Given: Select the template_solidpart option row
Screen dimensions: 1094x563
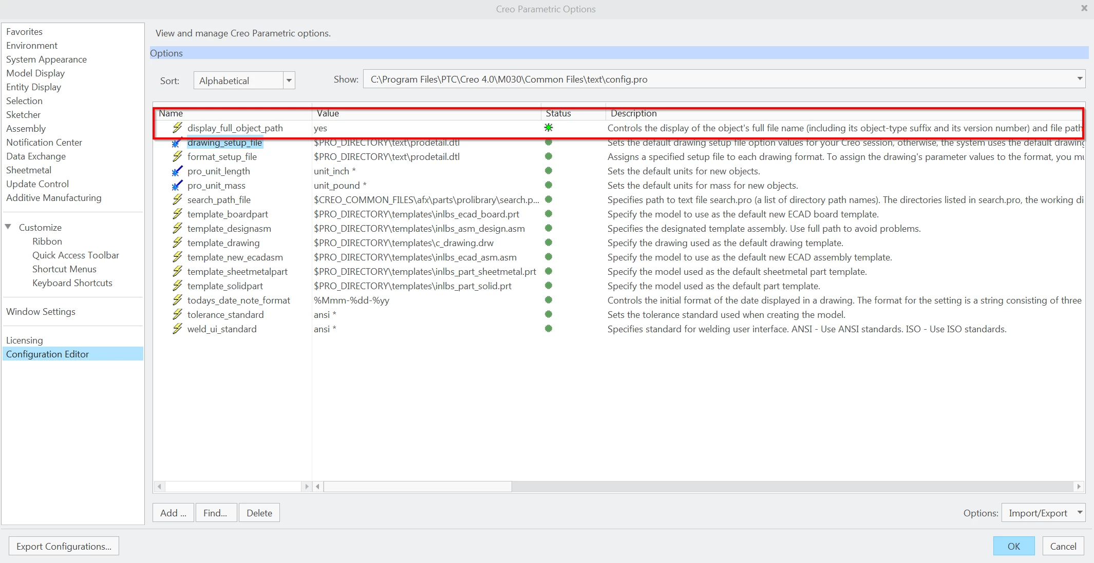Looking at the screenshot, I should click(225, 286).
